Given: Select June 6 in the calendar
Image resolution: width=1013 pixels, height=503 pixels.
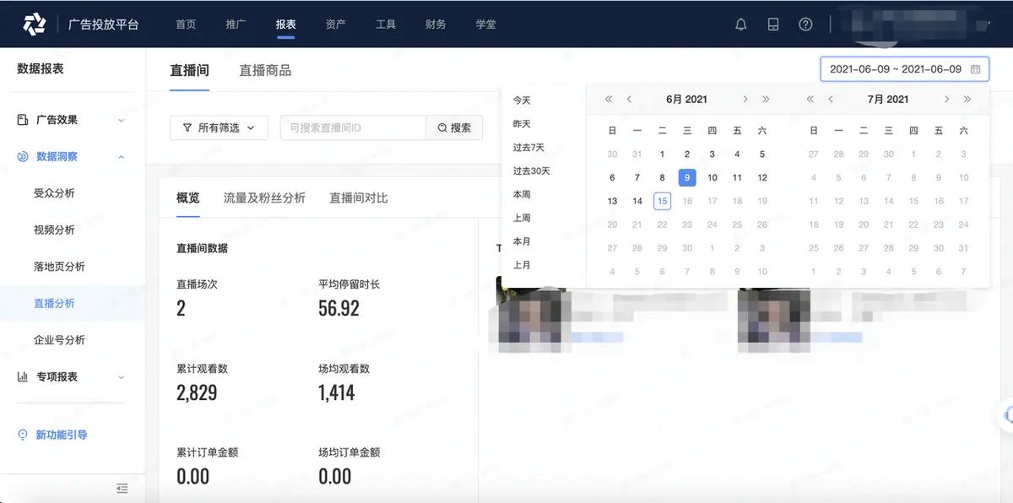Looking at the screenshot, I should coord(612,177).
